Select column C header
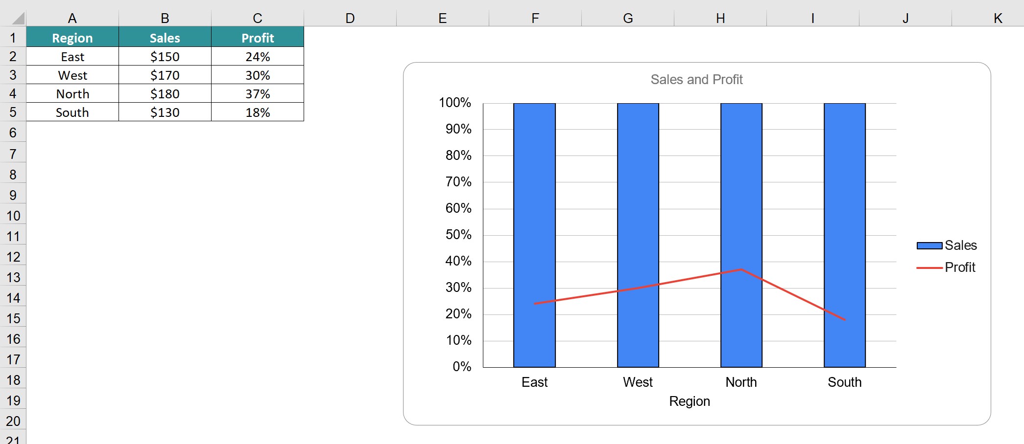Viewport: 1024px width, 444px height. tap(258, 19)
